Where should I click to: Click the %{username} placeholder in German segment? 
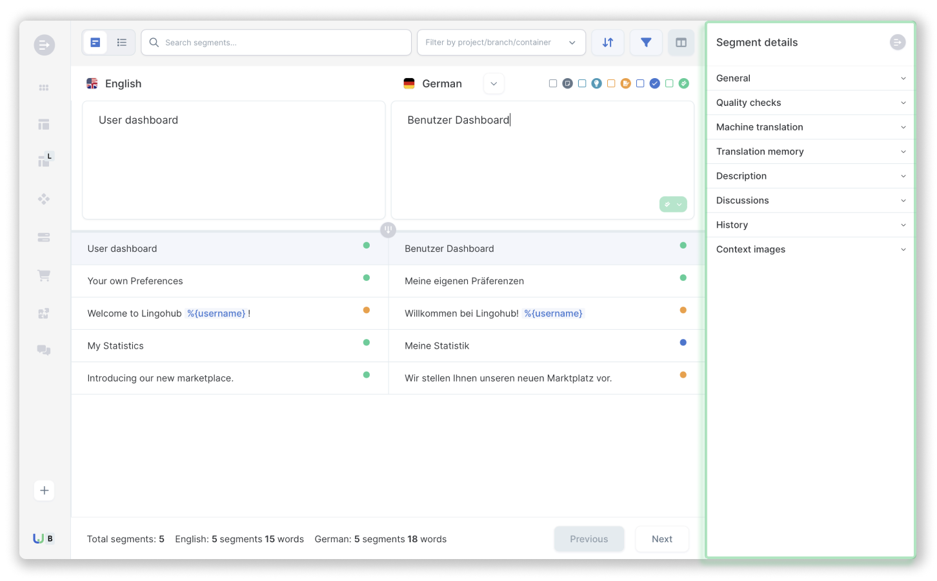point(554,314)
